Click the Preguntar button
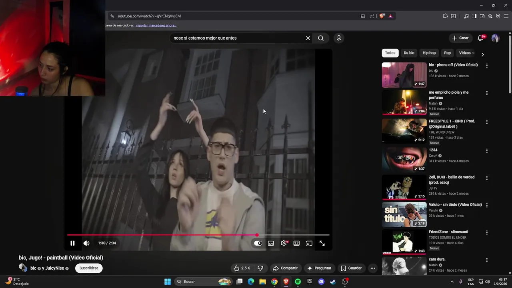The image size is (512, 288). [x=319, y=268]
